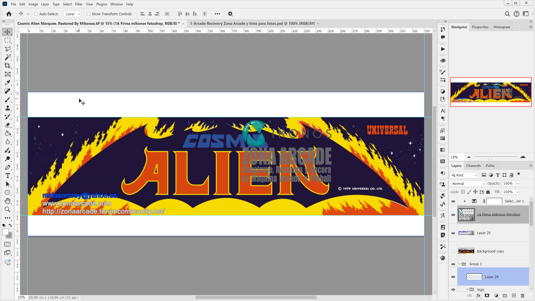Delete the selected layer using the trash icon
The height and width of the screenshot is (301, 535).
[x=522, y=296]
